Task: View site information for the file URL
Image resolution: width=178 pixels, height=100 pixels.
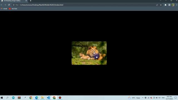Action: pyautogui.click(x=14, y=5)
